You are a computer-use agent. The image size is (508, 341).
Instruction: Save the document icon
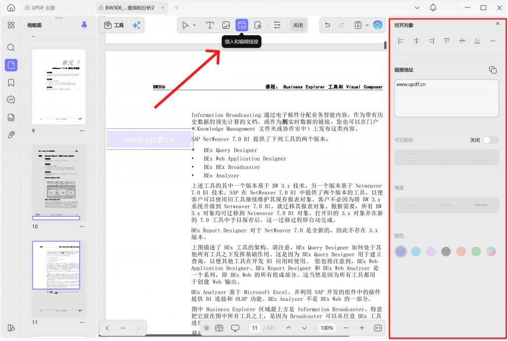[358, 25]
